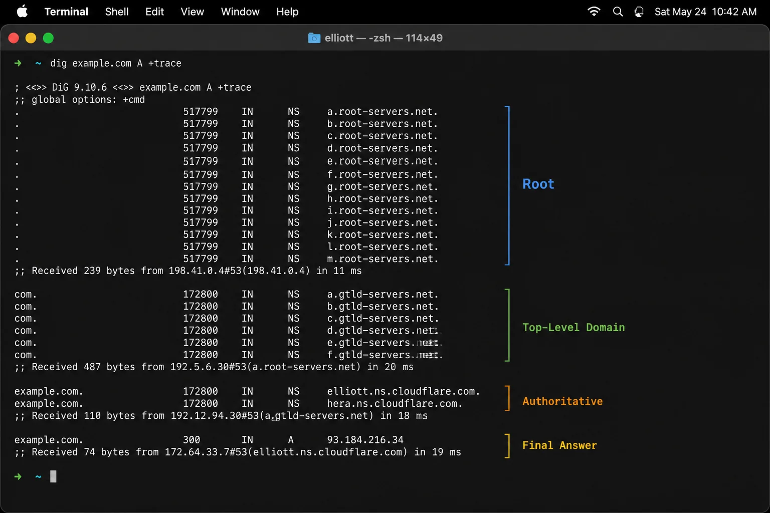Click 'a.gtld-servers.net.' entry
This screenshot has height=513, width=770.
pos(382,294)
